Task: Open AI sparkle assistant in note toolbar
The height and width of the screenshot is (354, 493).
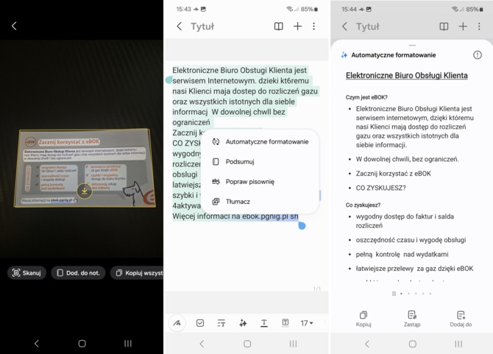Action: tap(243, 323)
